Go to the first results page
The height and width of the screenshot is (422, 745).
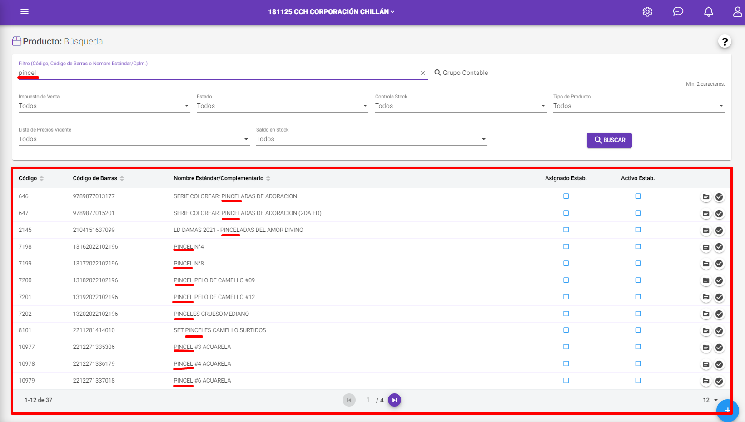[x=349, y=400]
